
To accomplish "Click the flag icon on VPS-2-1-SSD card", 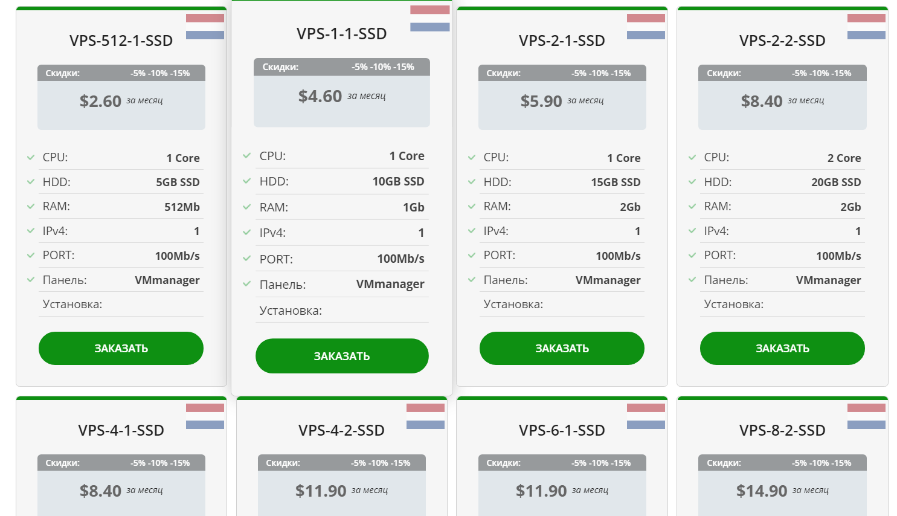I will coord(646,27).
